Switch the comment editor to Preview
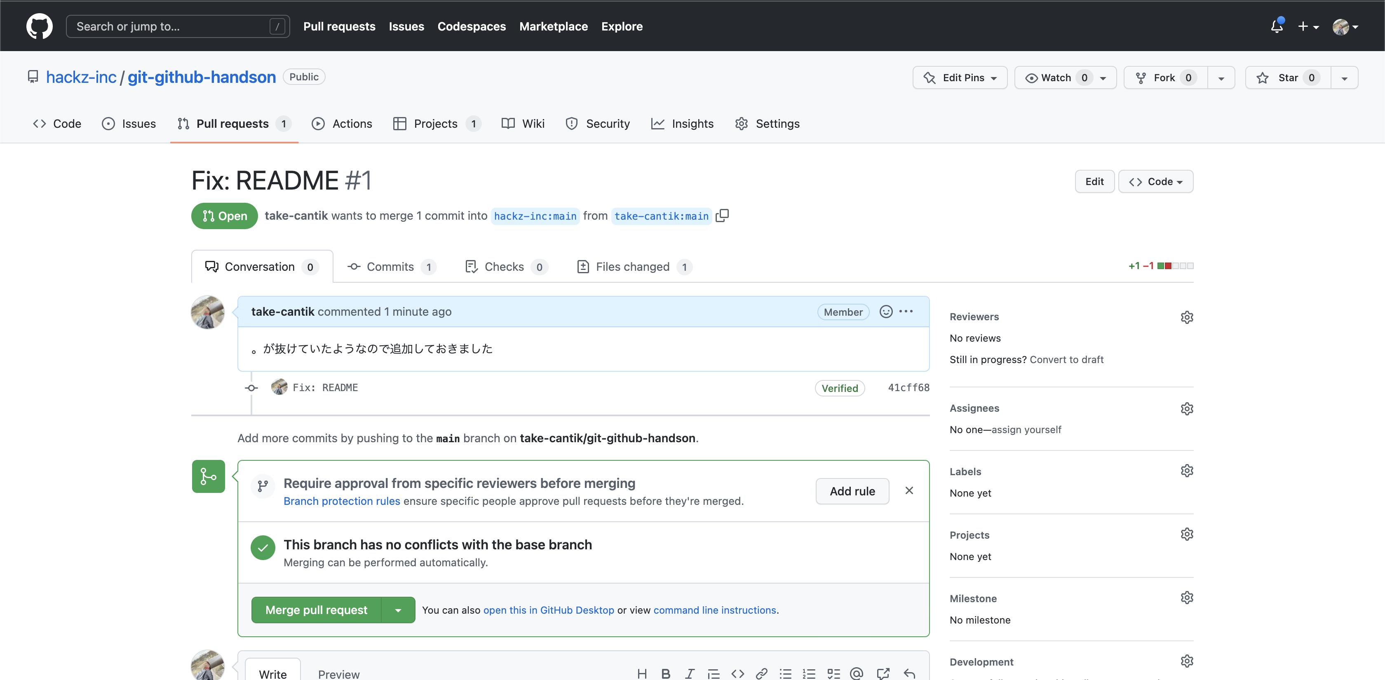Screen dimensions: 1385x680 [339, 673]
